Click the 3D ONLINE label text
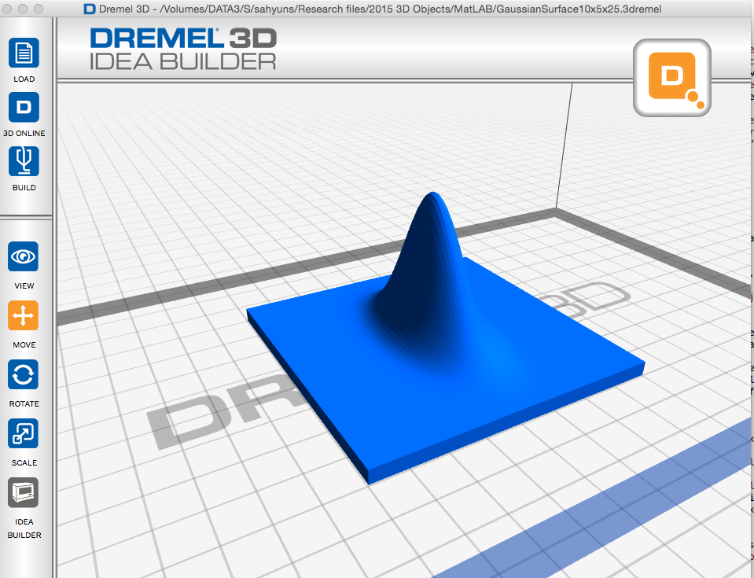The height and width of the screenshot is (578, 754). [x=24, y=133]
